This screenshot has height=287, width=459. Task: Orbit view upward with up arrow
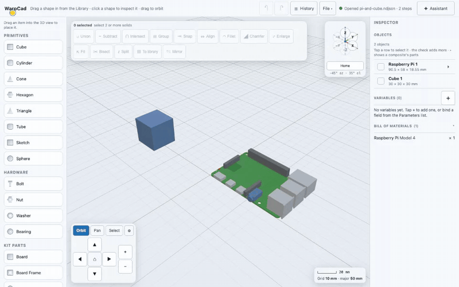(x=95, y=245)
